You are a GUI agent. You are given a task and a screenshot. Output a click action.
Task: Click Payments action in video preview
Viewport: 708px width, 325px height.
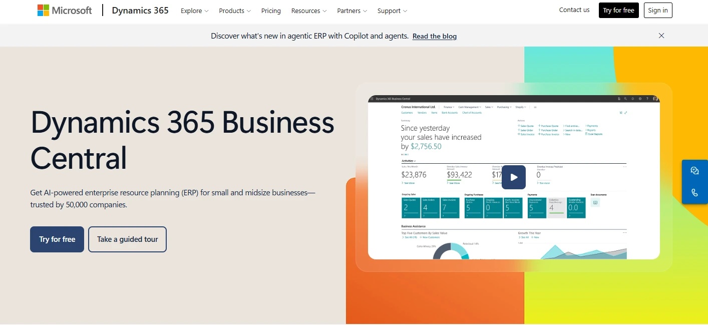[591, 126]
